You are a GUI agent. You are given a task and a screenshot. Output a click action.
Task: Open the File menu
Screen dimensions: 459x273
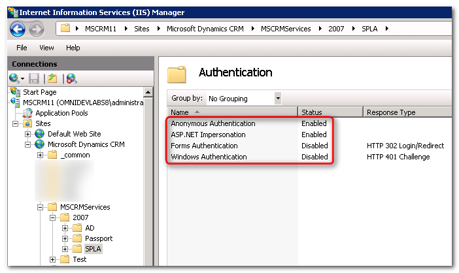(22, 48)
